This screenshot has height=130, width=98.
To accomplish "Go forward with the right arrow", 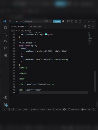I will pos(21,21).
